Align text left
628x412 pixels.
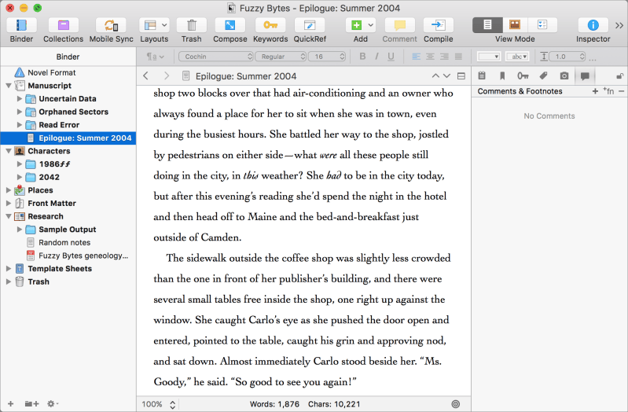[x=416, y=57]
